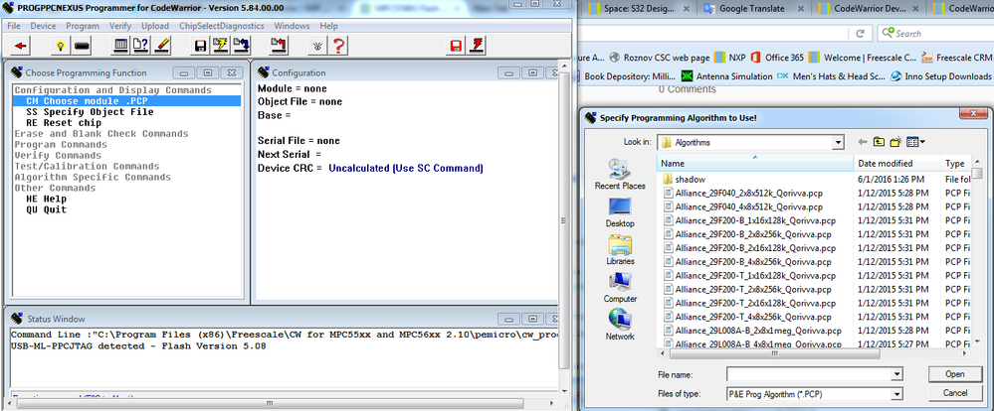The height and width of the screenshot is (411, 994).
Task: Select Alliance_29F200-B_1x16x128k_Qorivva.pcp file
Action: tap(748, 220)
